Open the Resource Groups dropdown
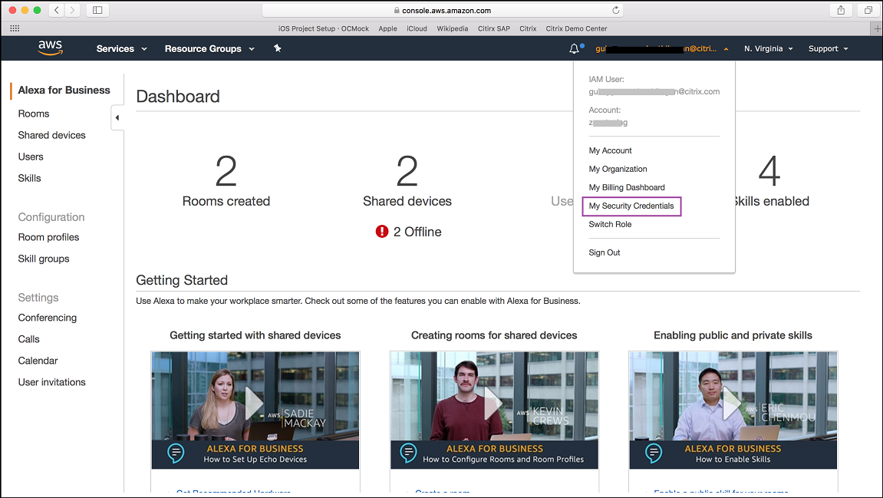883x498 pixels. point(209,48)
